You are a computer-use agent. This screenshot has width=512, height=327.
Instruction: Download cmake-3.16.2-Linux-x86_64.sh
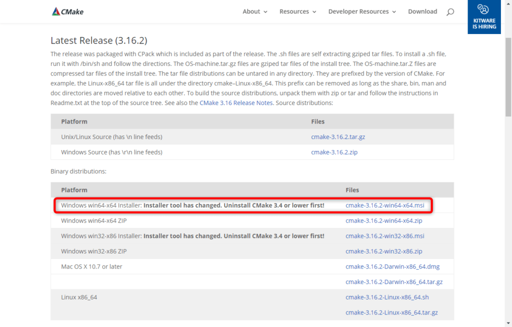(387, 297)
